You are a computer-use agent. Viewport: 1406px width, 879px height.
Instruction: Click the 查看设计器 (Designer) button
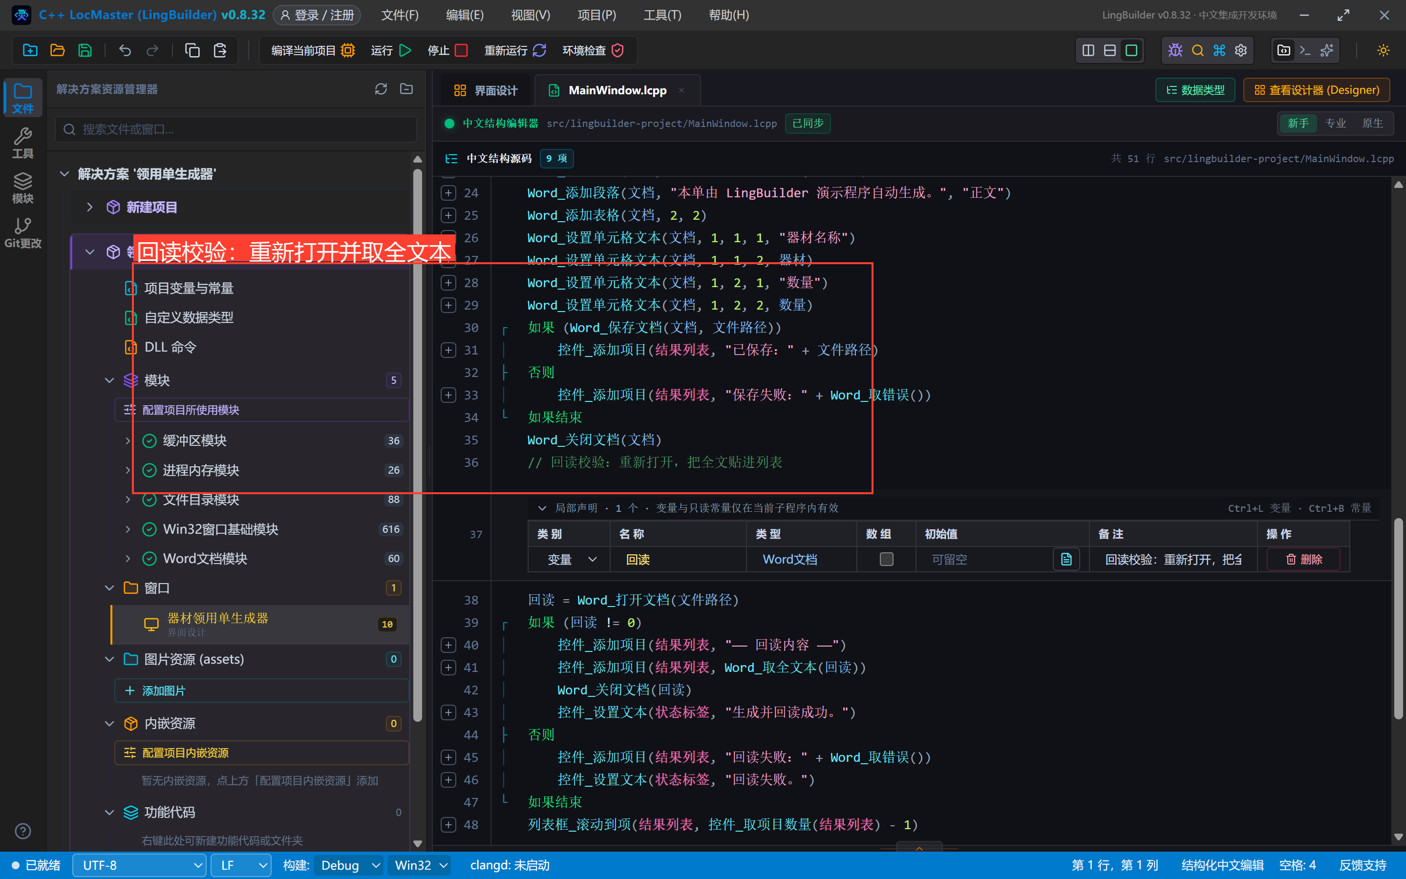click(1317, 90)
